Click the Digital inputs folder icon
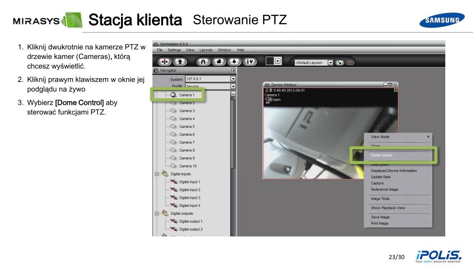The image size is (473, 266). (165, 174)
